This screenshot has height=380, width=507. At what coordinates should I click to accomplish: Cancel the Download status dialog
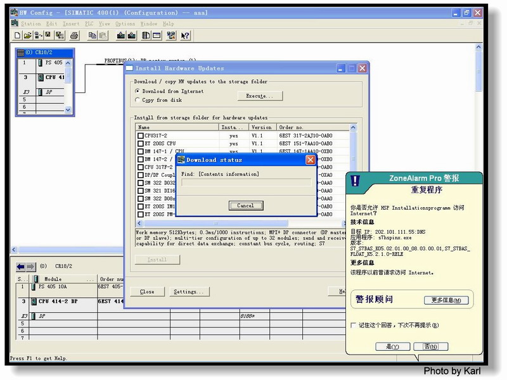pyautogui.click(x=246, y=205)
